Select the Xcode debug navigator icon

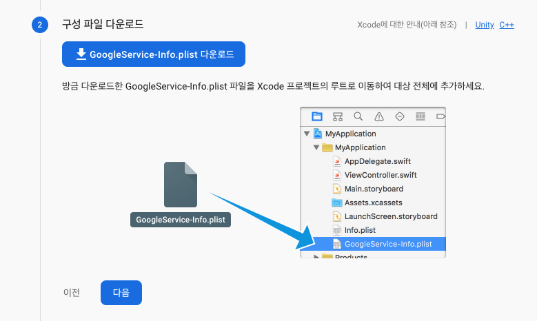(421, 116)
